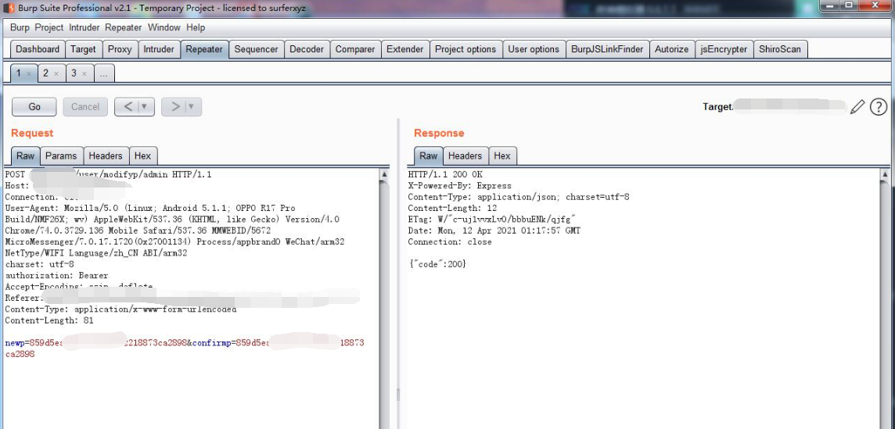
Task: Close Repeater tab 2 with its x icon
Action: coord(56,73)
